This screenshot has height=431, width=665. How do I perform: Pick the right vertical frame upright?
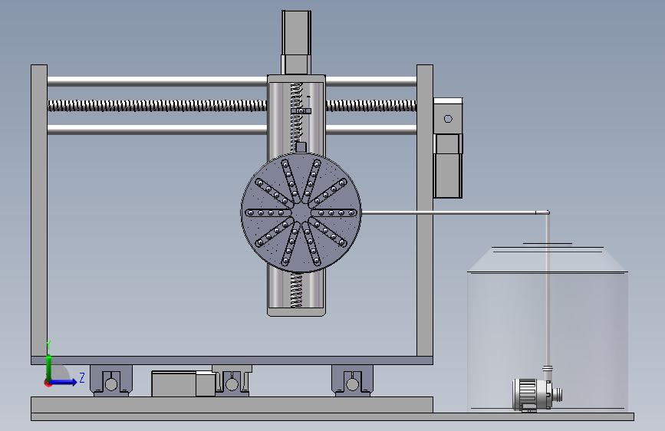(x=424, y=211)
